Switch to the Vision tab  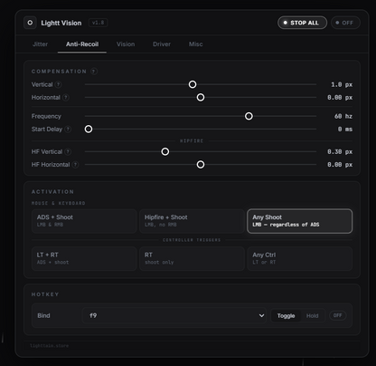coord(126,44)
